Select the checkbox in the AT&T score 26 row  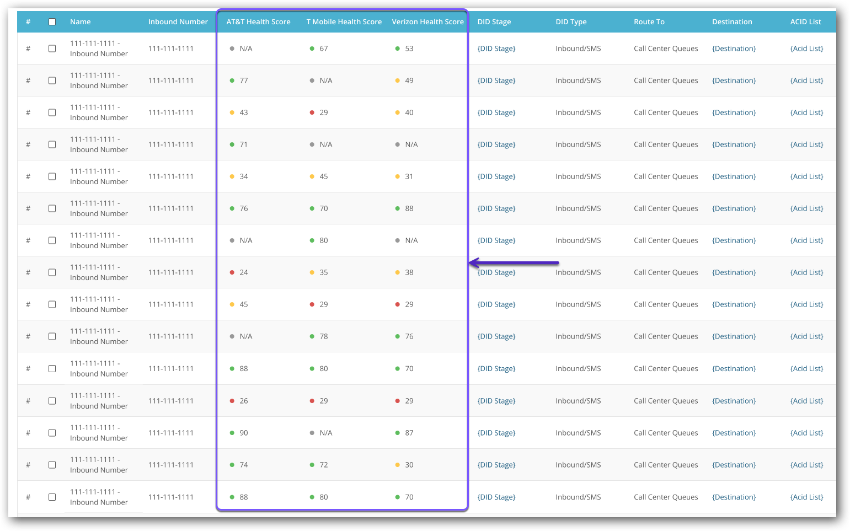click(52, 401)
